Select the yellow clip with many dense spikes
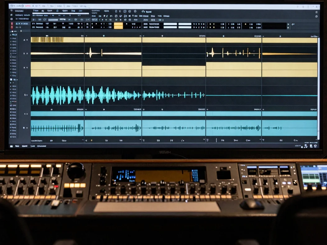The height and width of the screenshot is (245, 327). pyautogui.click(x=234, y=53)
